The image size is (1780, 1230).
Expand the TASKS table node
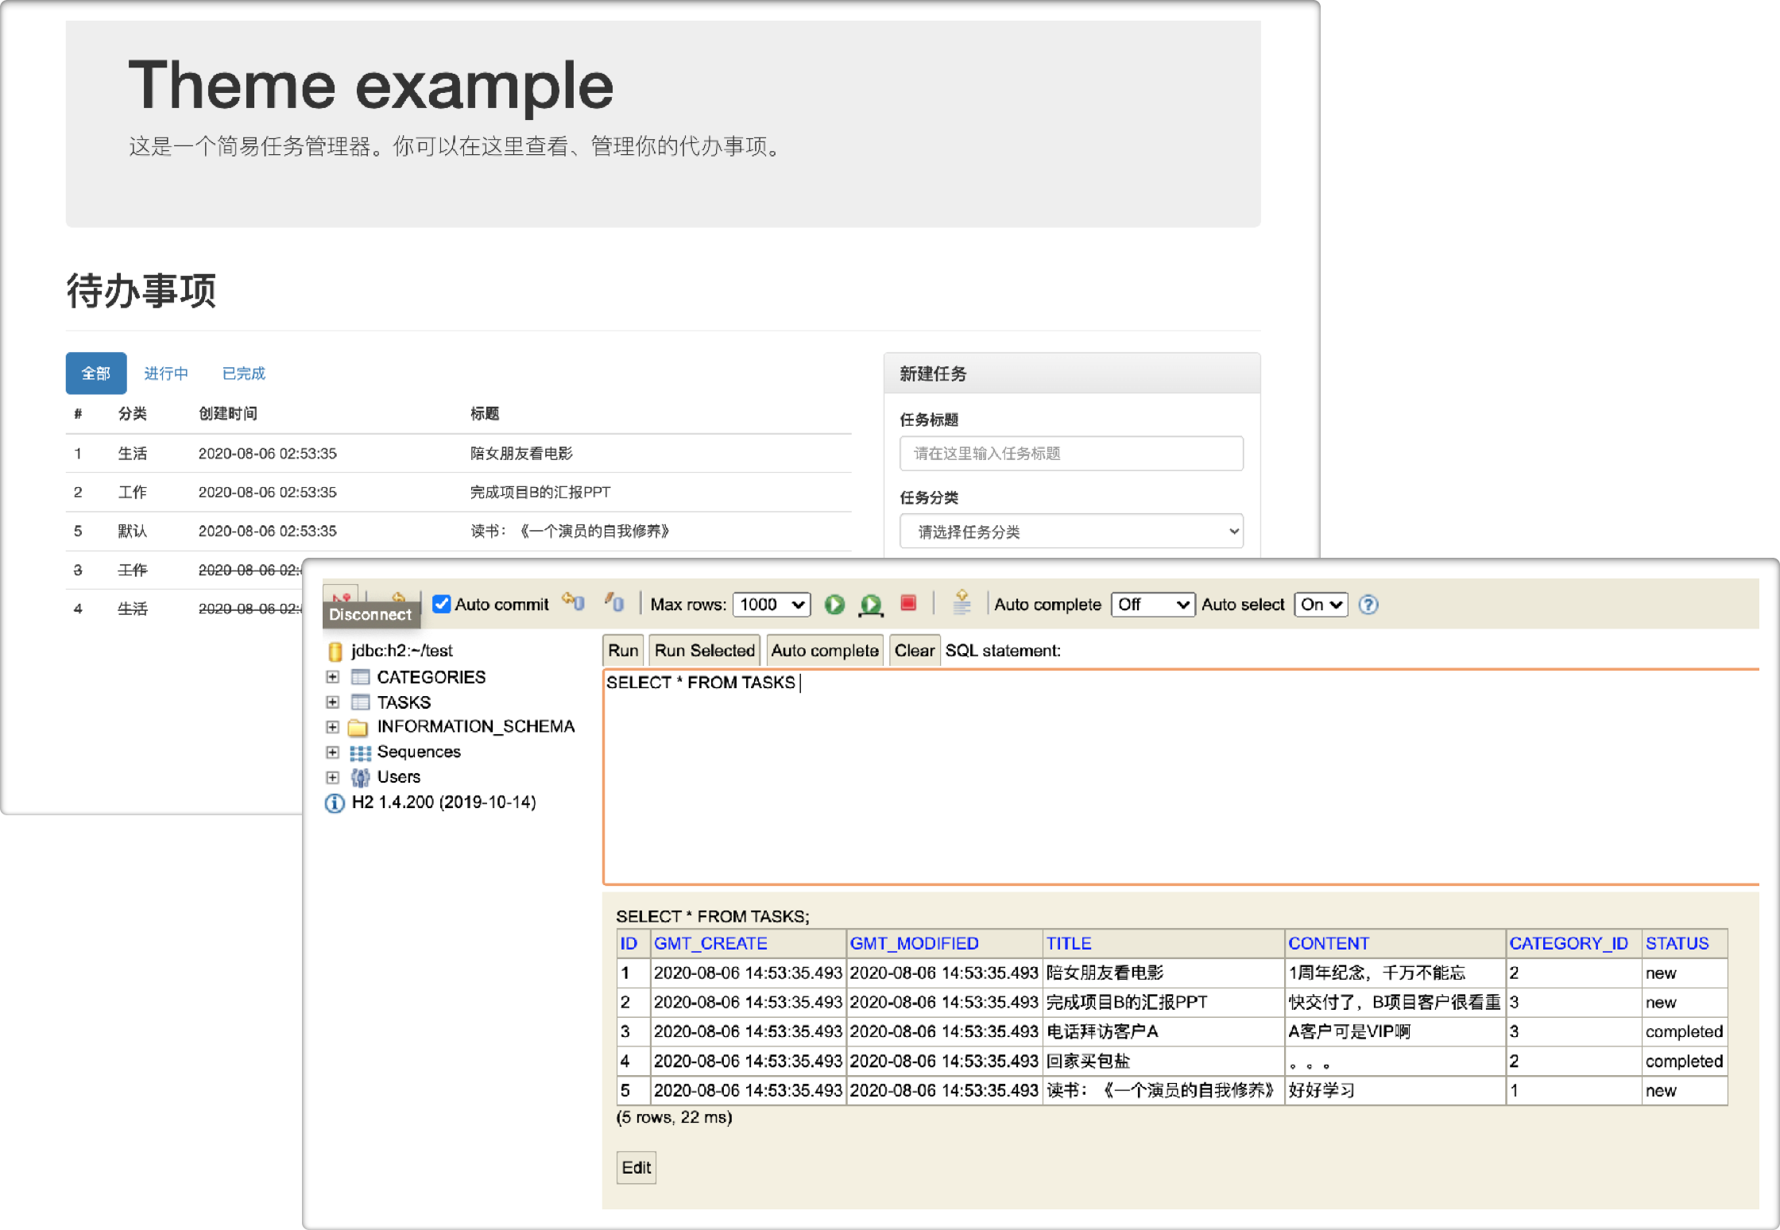pos(333,702)
